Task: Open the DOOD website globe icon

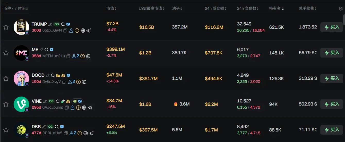Action: coord(84,82)
